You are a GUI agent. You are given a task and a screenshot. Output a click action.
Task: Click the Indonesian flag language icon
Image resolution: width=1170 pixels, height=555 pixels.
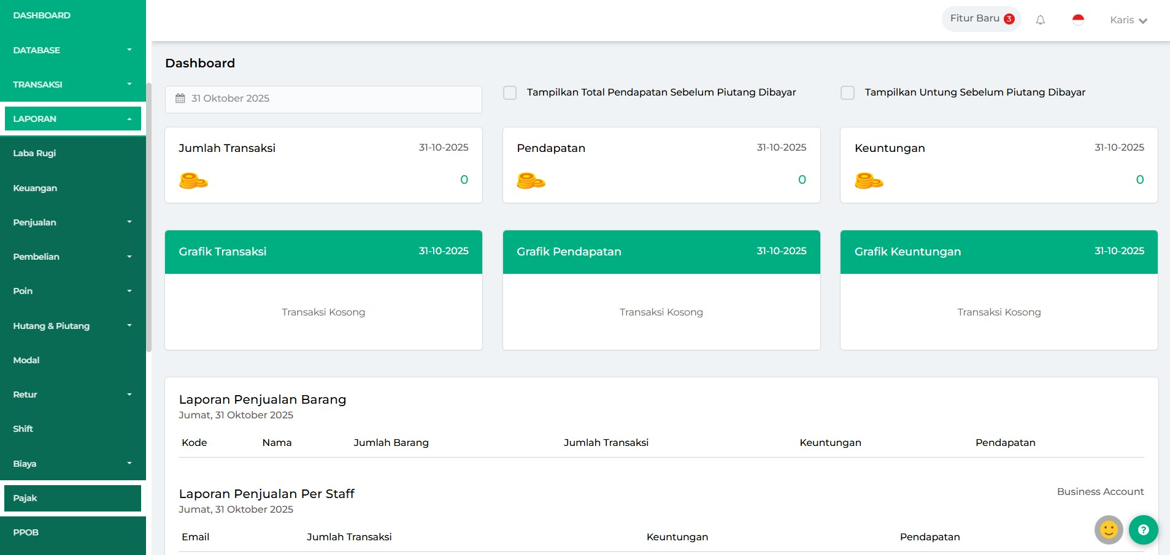[x=1078, y=20]
